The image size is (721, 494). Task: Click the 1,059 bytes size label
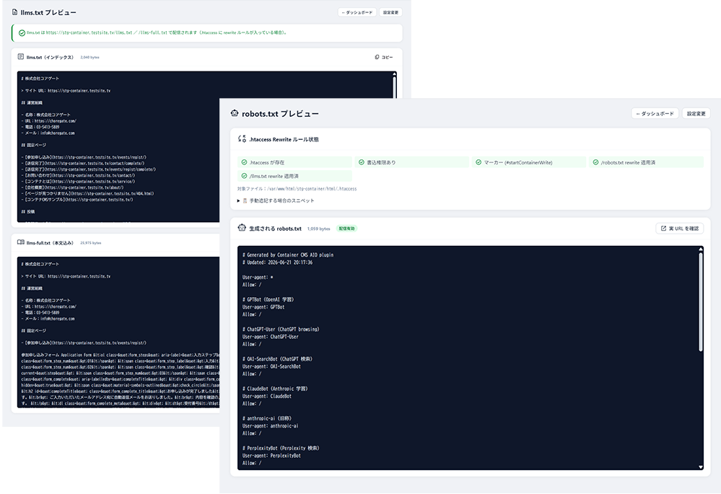[x=319, y=229]
